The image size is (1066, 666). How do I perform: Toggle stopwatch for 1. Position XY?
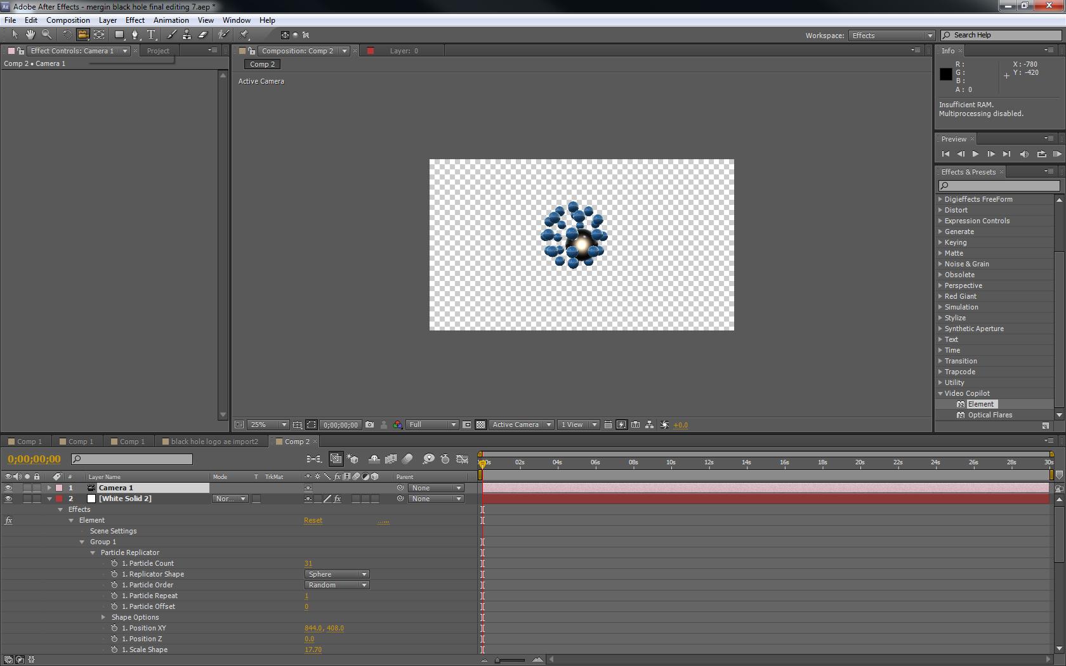click(x=114, y=629)
